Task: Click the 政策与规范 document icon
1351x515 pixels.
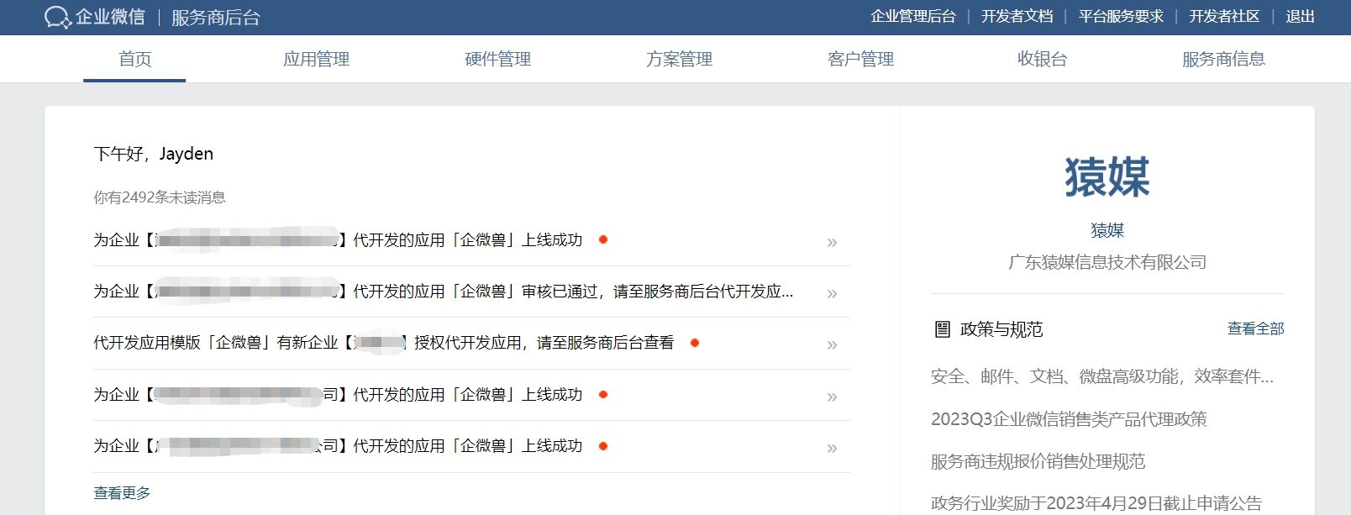Action: [943, 329]
